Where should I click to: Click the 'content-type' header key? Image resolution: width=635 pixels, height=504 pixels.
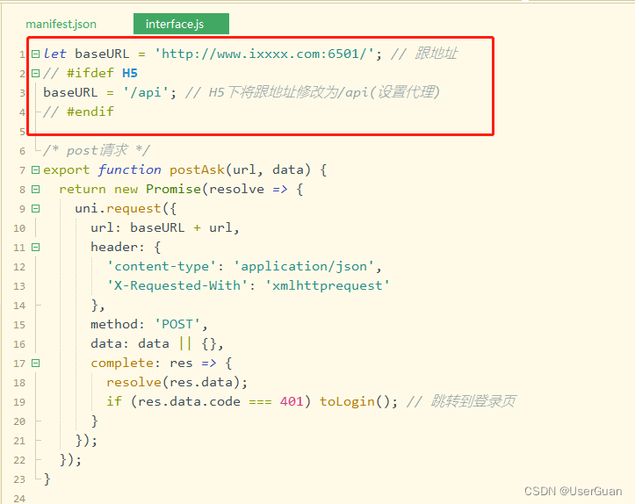point(162,266)
